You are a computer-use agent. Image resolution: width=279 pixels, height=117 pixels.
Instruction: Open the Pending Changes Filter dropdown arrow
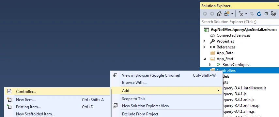pos(246,14)
